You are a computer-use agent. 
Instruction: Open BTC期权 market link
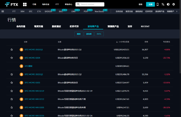(28, 66)
